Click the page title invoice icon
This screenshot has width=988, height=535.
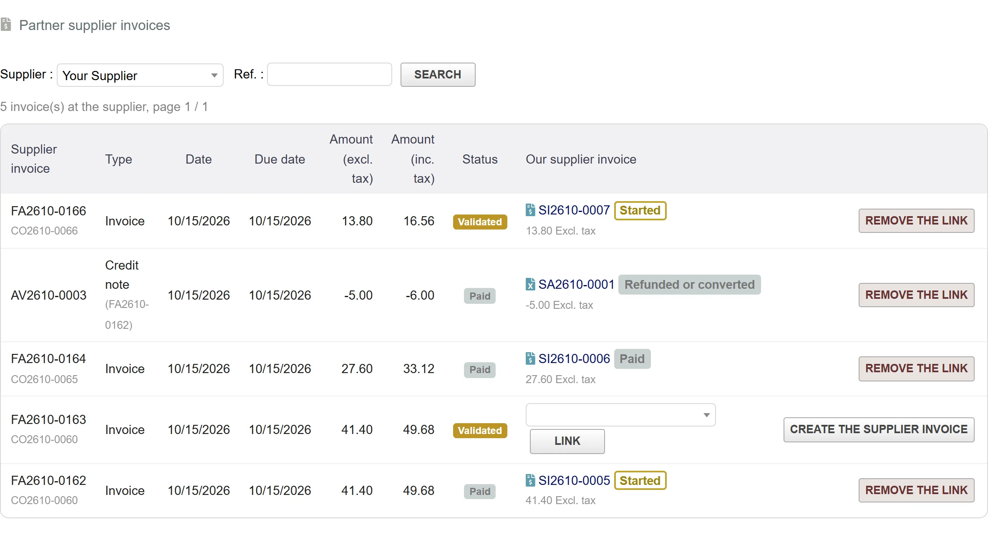tap(6, 24)
